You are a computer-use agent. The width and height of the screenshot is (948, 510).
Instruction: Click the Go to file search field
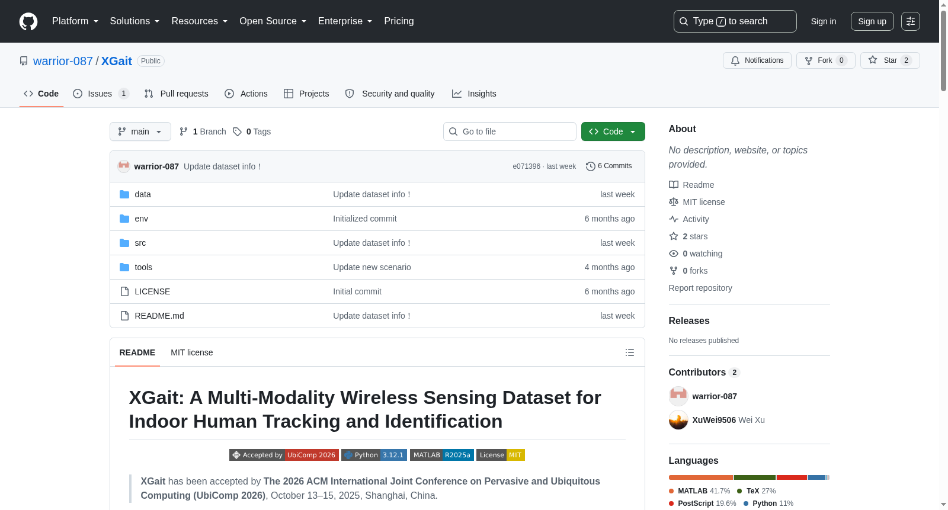pos(510,131)
